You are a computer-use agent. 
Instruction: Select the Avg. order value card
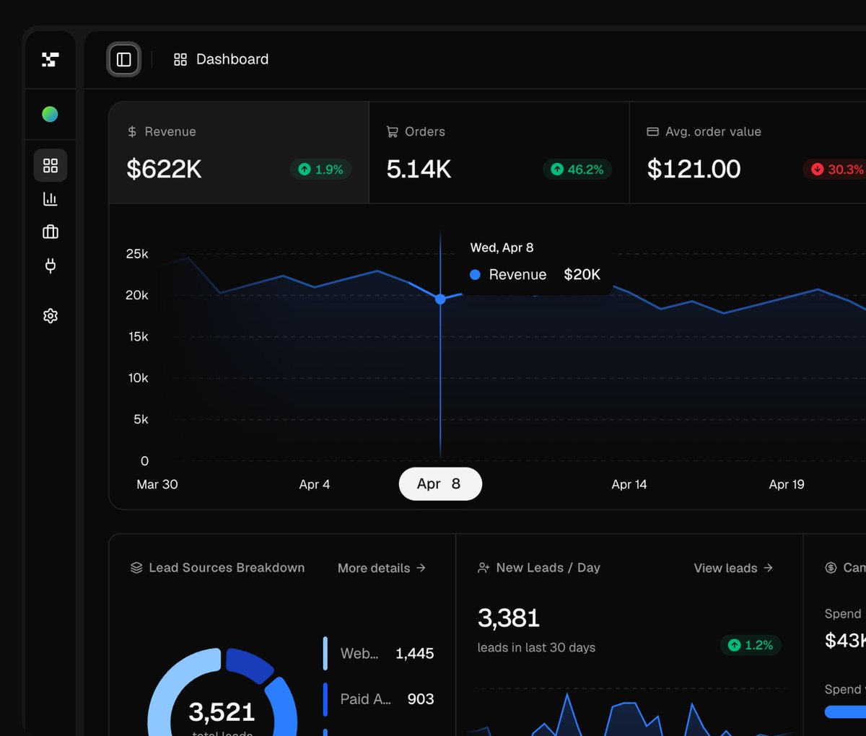(748, 152)
